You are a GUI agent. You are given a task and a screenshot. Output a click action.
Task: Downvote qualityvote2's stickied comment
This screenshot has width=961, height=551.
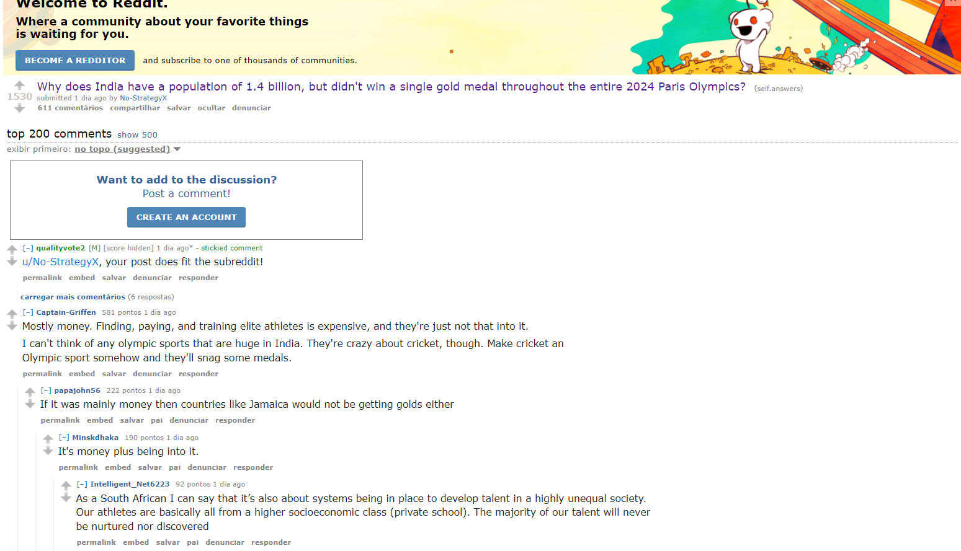coord(12,262)
